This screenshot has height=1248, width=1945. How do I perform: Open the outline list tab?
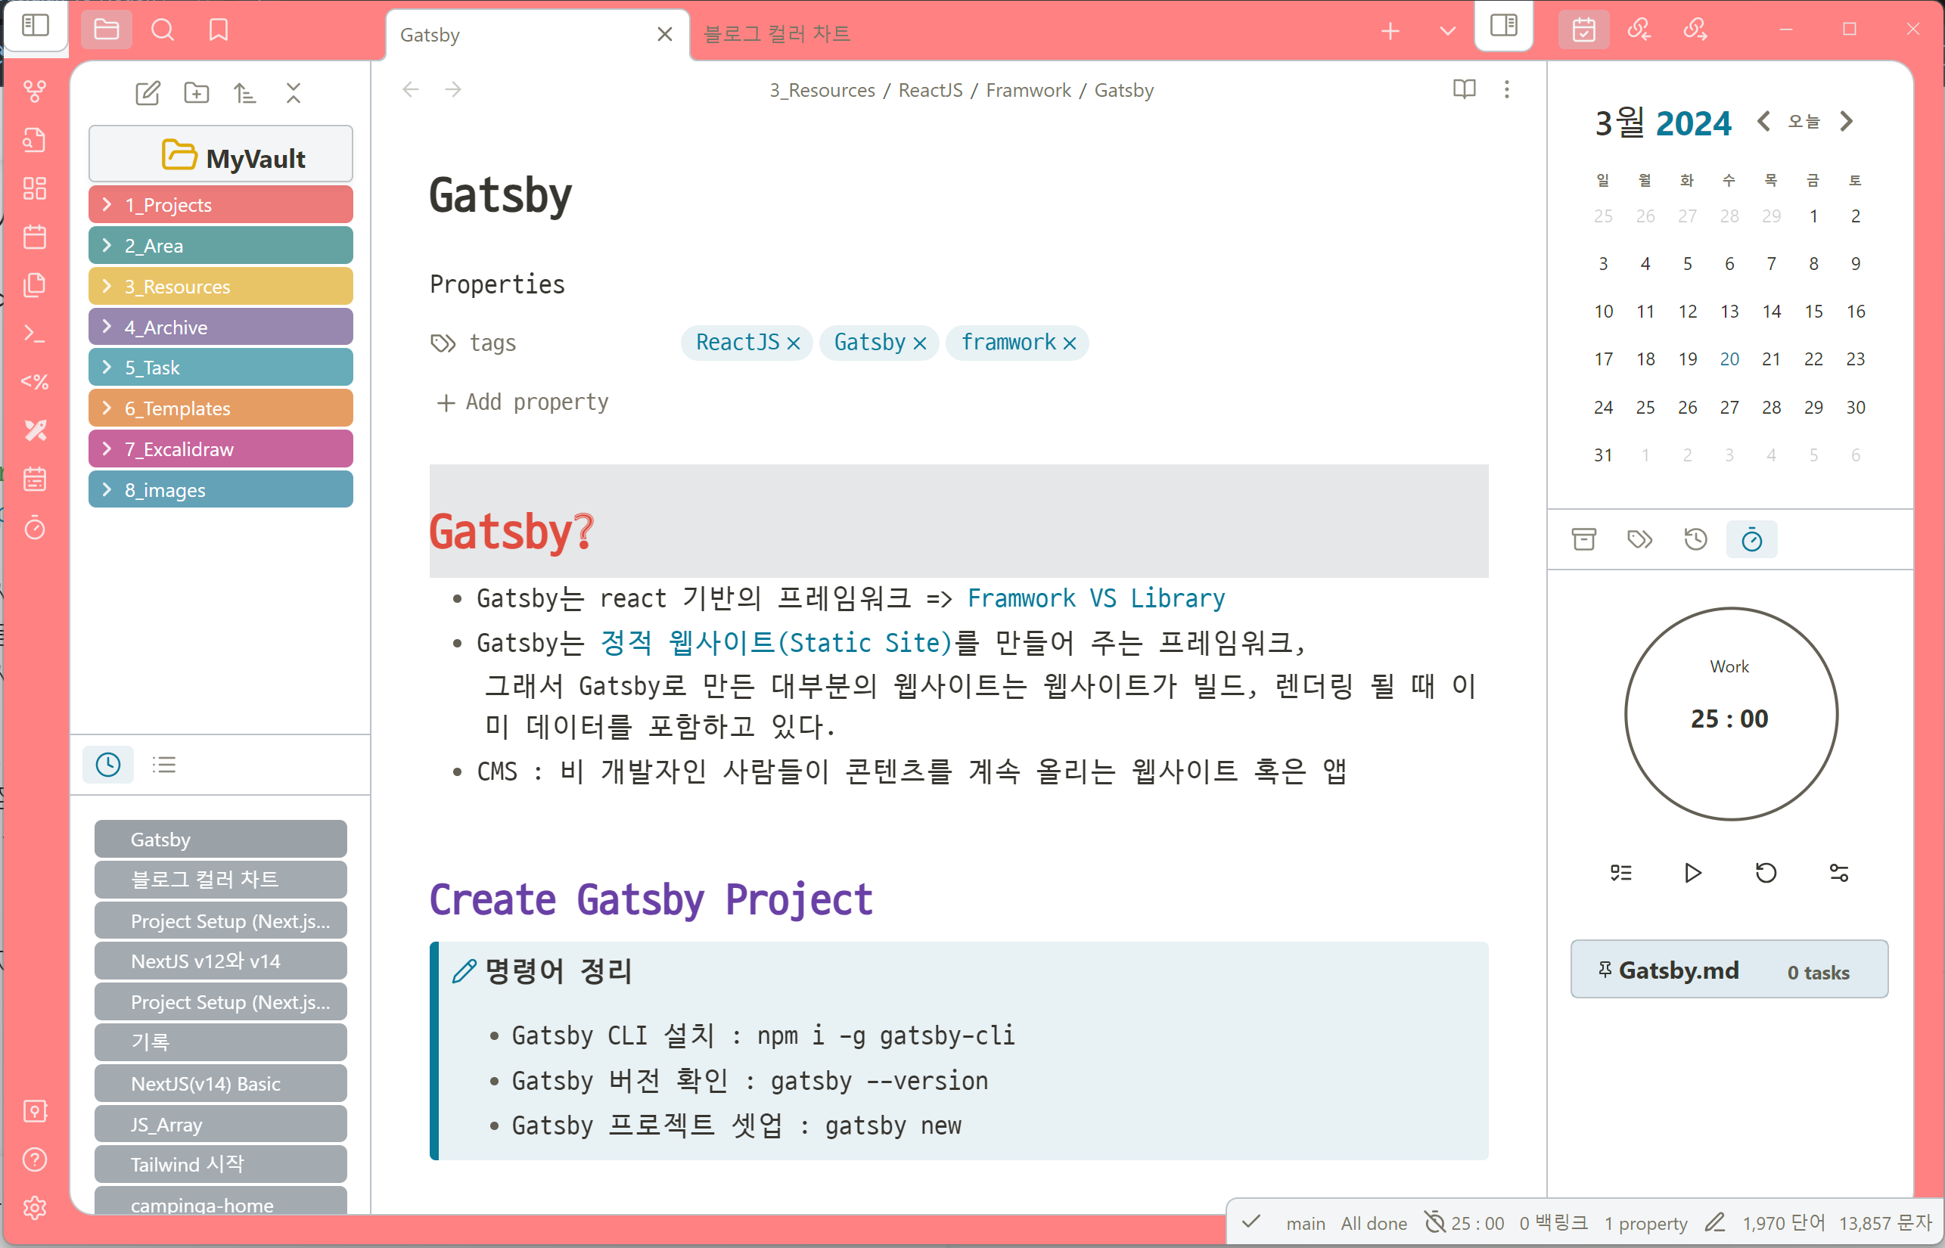point(164,765)
